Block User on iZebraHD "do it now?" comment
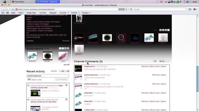Viewport: 199px width, 111px height. click(x=155, y=93)
